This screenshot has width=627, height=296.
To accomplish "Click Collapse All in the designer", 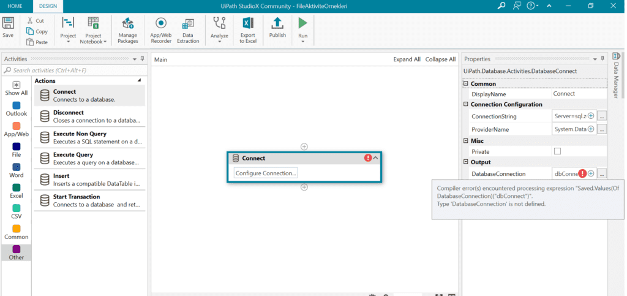I will coord(440,59).
